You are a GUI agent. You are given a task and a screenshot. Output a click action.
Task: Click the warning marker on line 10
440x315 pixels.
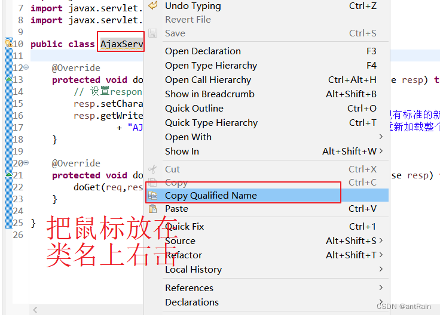click(x=8, y=44)
